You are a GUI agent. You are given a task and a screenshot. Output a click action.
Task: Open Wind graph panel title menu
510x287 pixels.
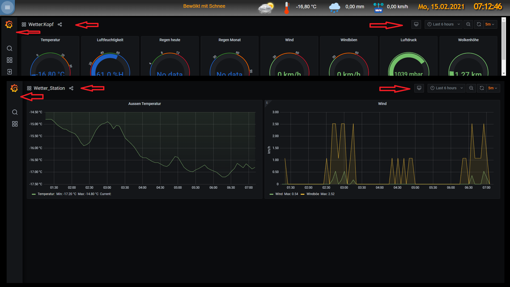coord(382,104)
